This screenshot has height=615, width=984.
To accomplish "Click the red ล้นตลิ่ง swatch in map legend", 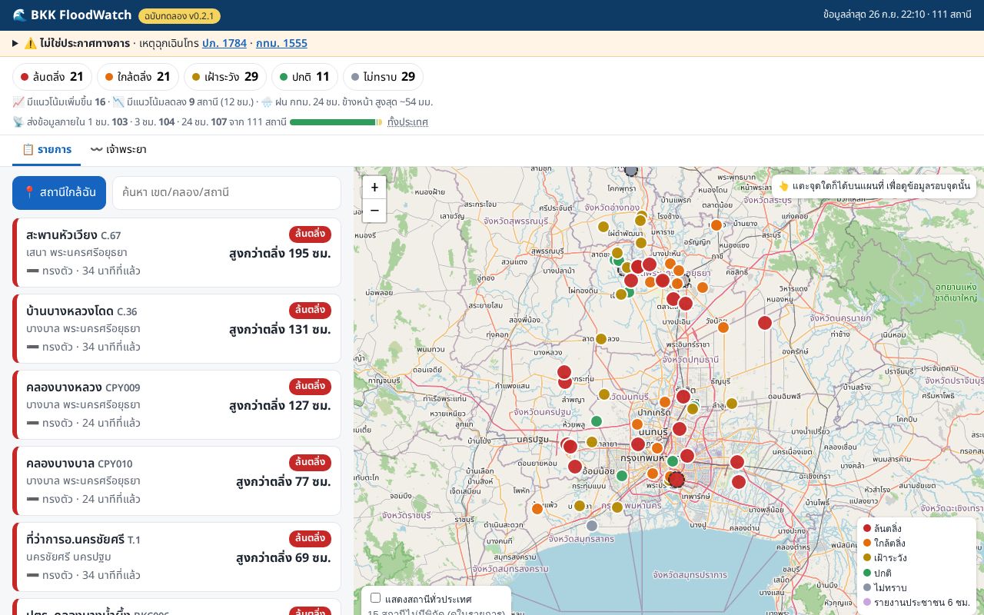I will point(867,529).
